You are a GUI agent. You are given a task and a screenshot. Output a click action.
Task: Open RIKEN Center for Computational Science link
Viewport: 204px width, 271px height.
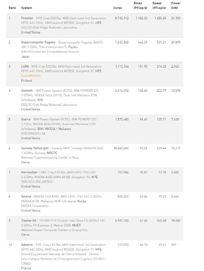tap(50, 52)
